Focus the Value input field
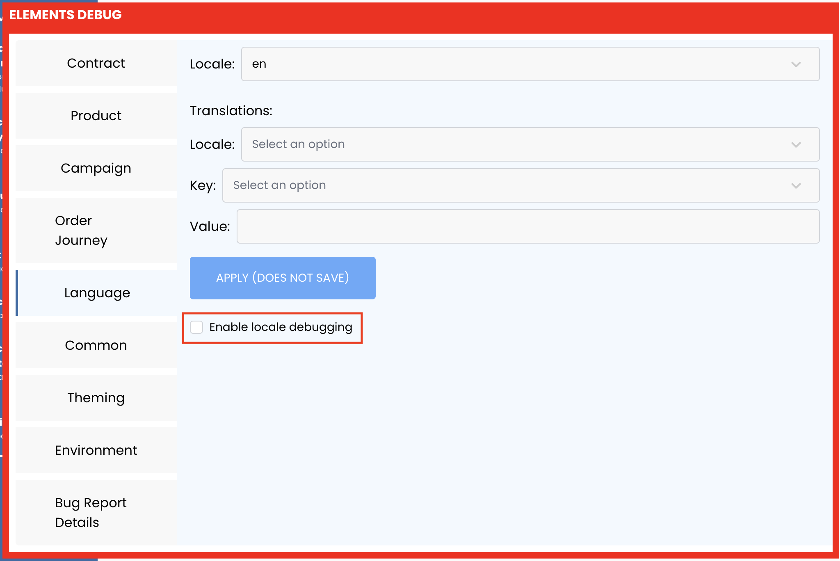This screenshot has height=561, width=840. click(528, 226)
